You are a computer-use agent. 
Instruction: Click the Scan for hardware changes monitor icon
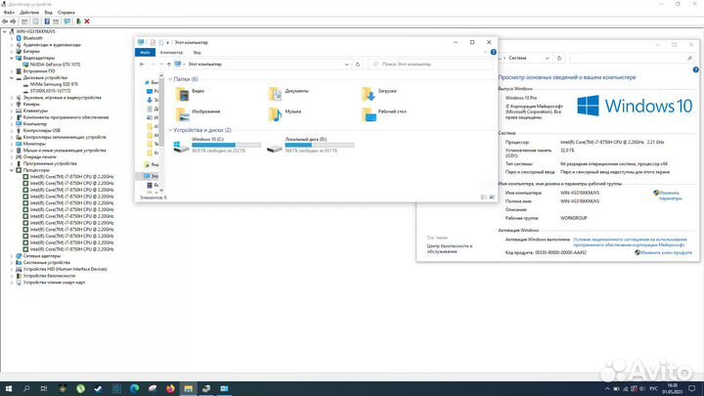click(66, 22)
